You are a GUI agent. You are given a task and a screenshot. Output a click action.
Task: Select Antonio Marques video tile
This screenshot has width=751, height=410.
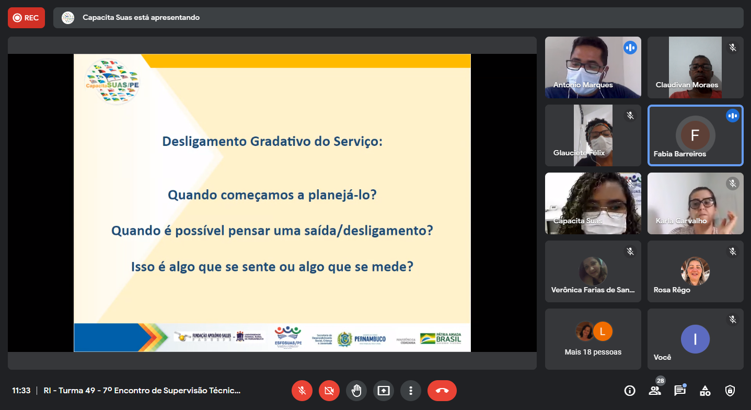pyautogui.click(x=593, y=67)
